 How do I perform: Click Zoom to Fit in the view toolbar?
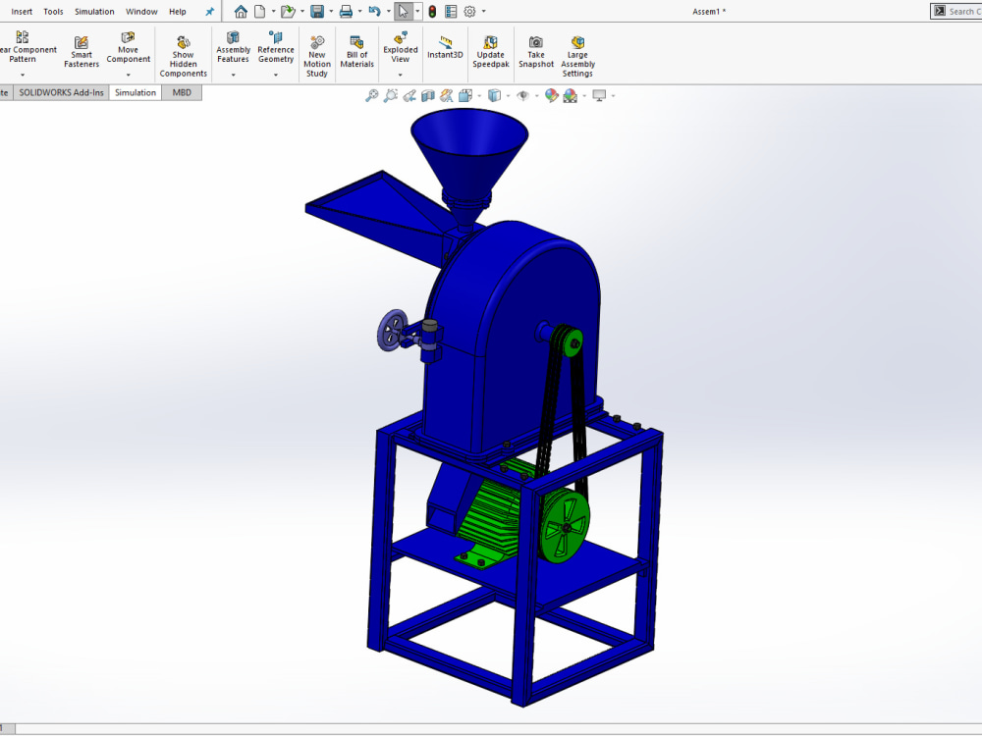point(371,95)
